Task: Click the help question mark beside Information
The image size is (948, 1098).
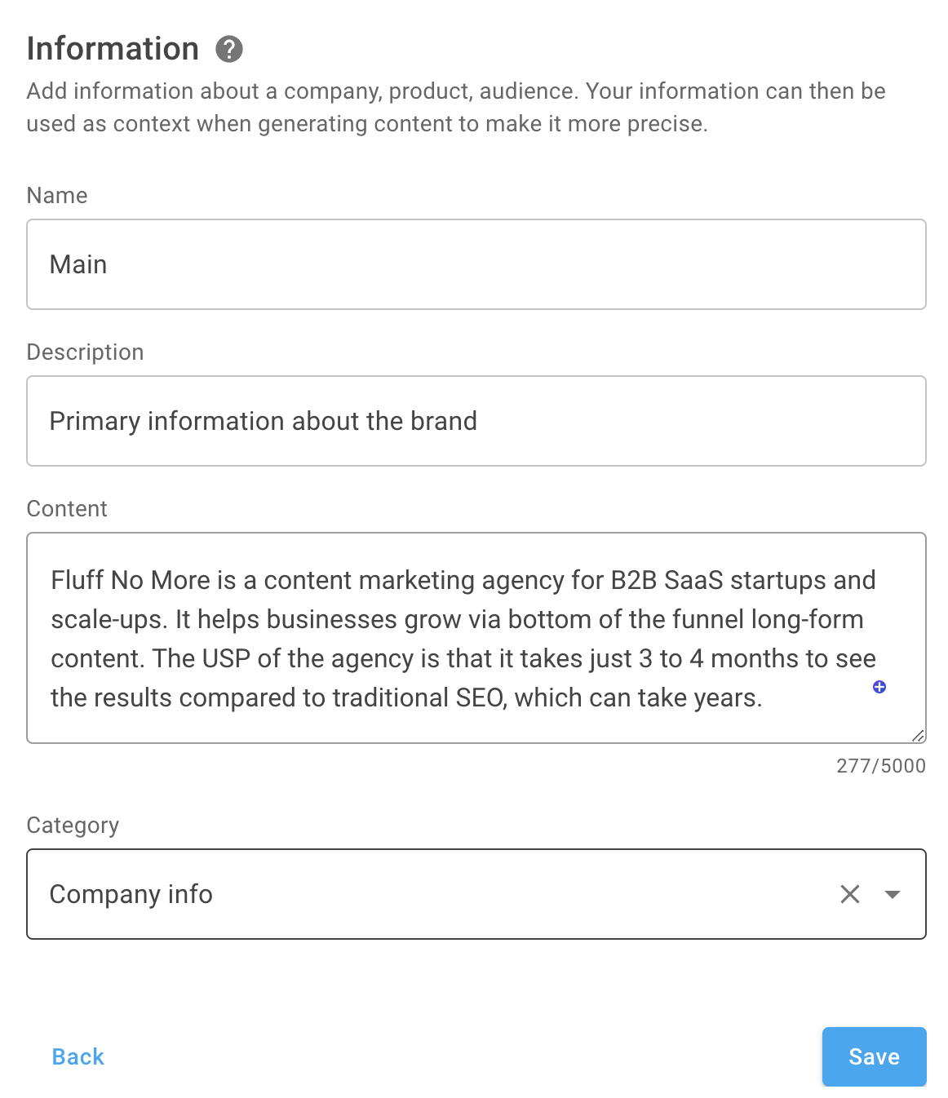Action: [x=229, y=49]
